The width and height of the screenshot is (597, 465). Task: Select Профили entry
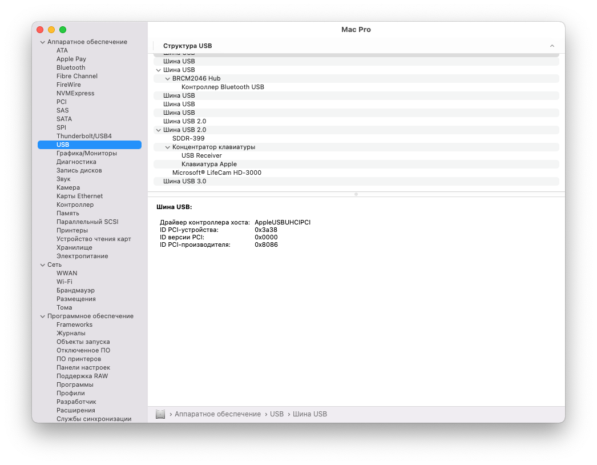[71, 394]
